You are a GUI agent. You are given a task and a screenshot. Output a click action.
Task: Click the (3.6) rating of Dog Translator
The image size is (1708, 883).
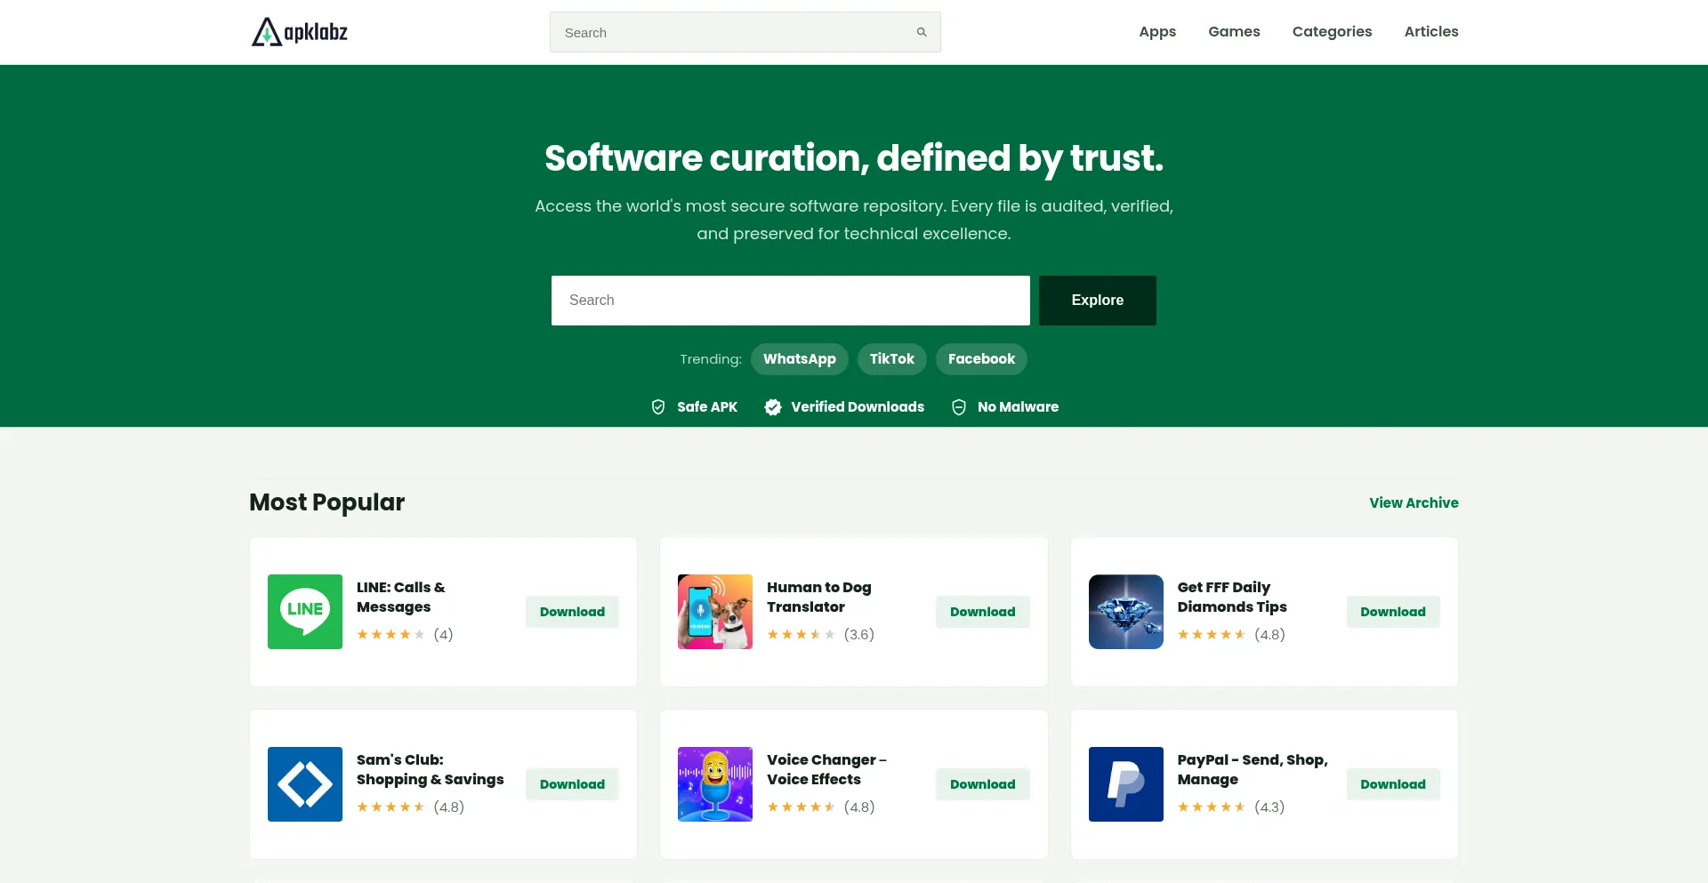click(x=859, y=635)
